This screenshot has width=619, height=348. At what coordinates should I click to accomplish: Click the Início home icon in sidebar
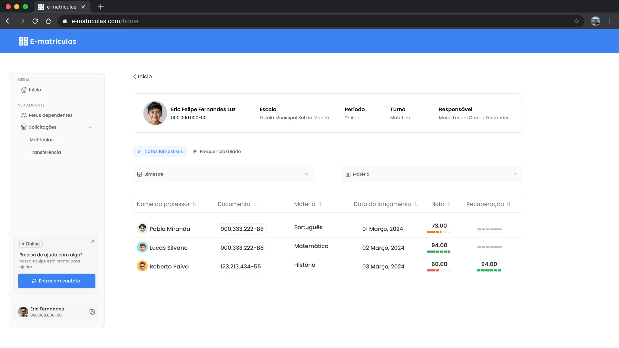(x=24, y=90)
